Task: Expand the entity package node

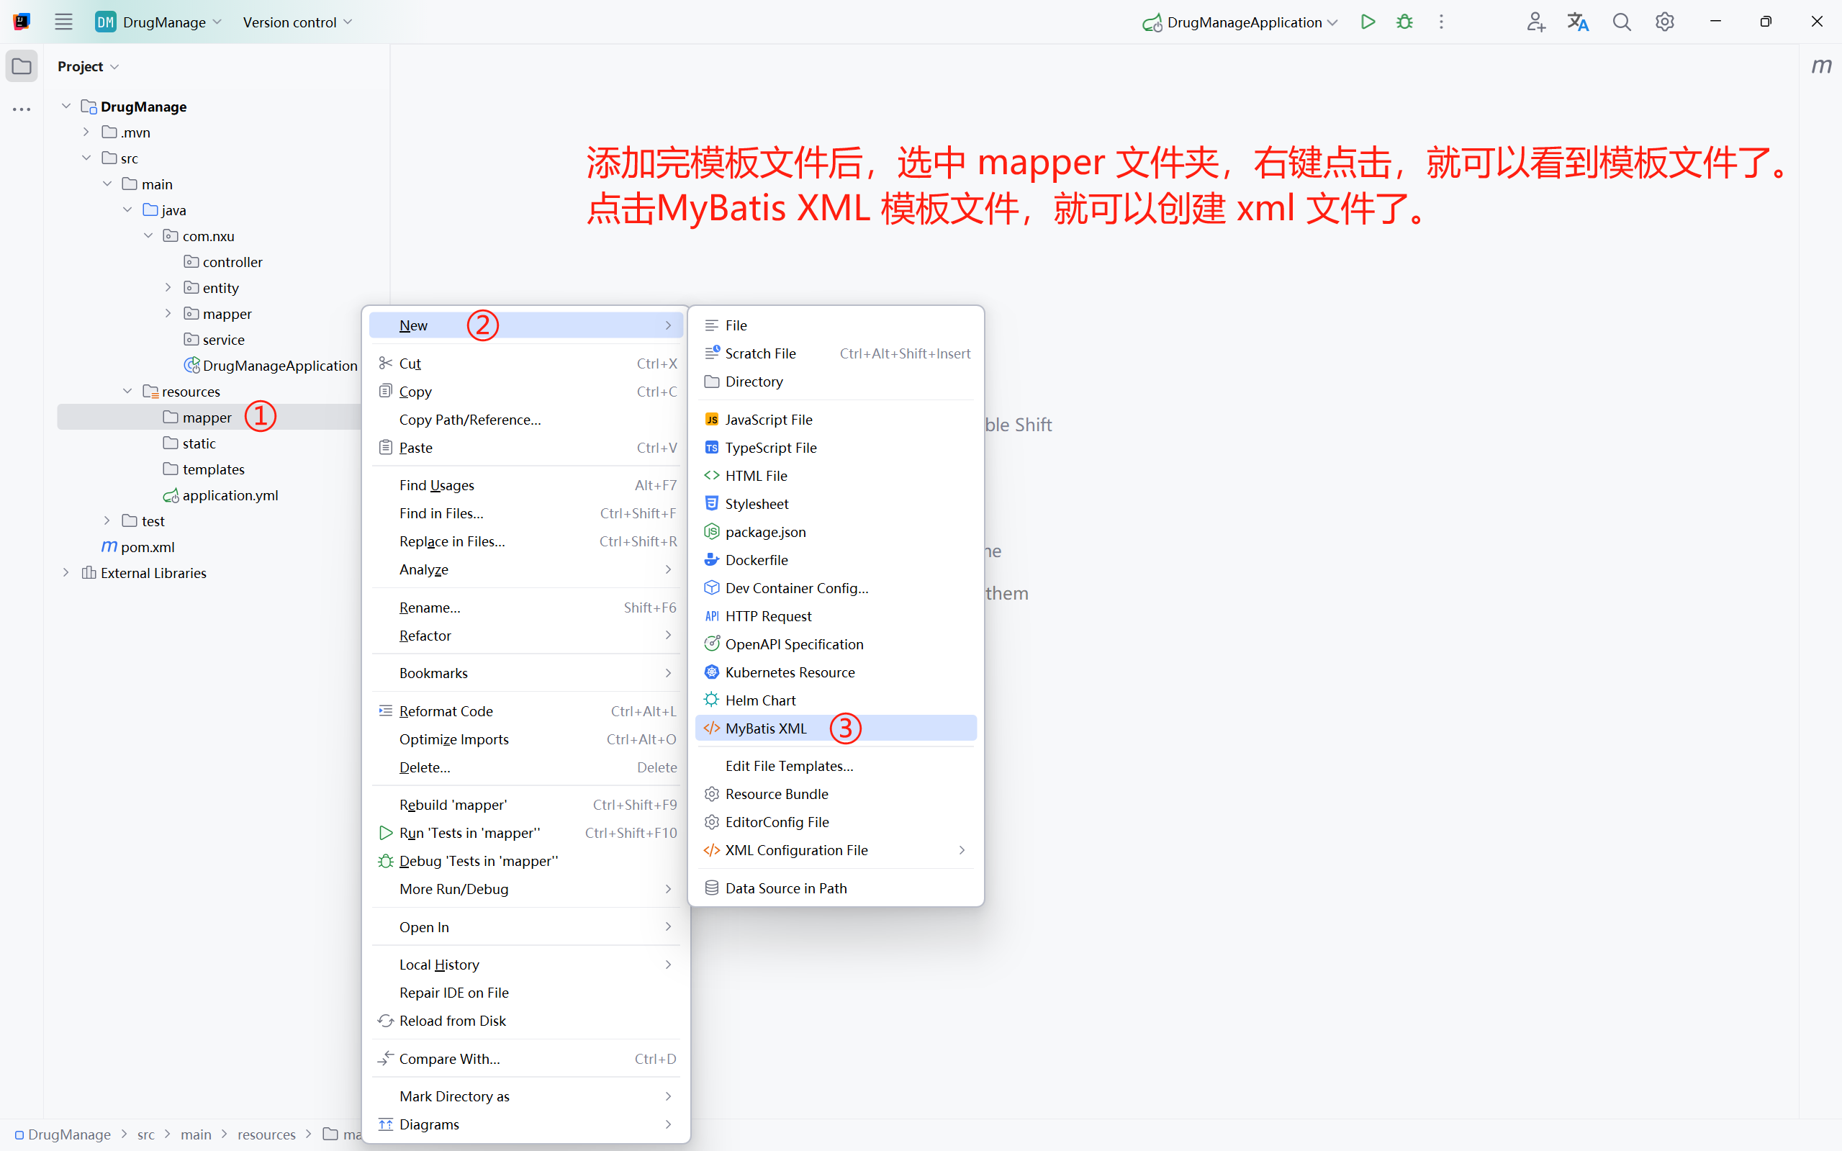Action: click(168, 288)
